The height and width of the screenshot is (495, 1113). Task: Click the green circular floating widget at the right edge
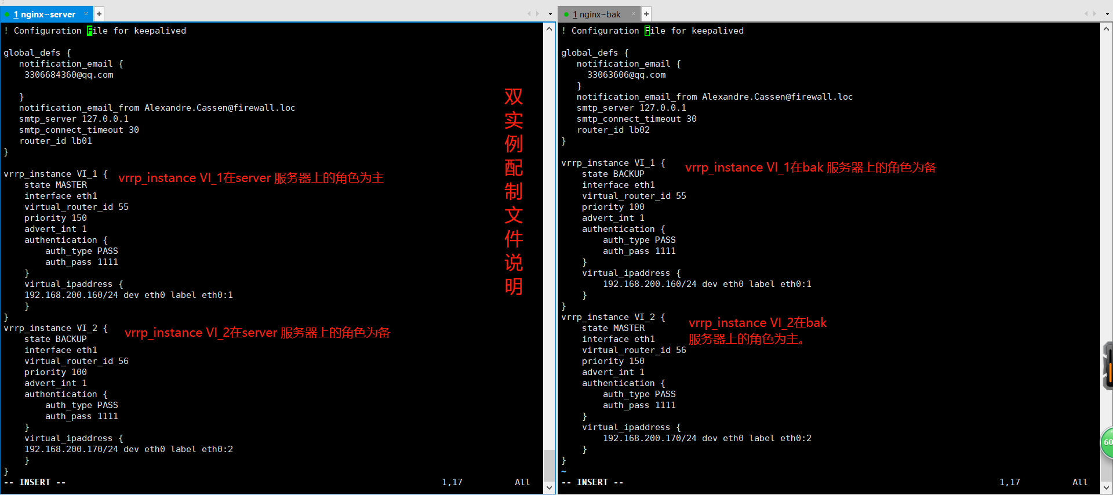coord(1107,442)
